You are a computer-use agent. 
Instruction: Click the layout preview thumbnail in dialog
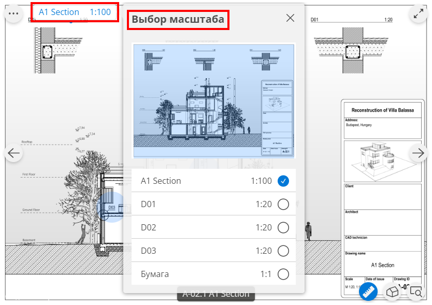(213, 101)
